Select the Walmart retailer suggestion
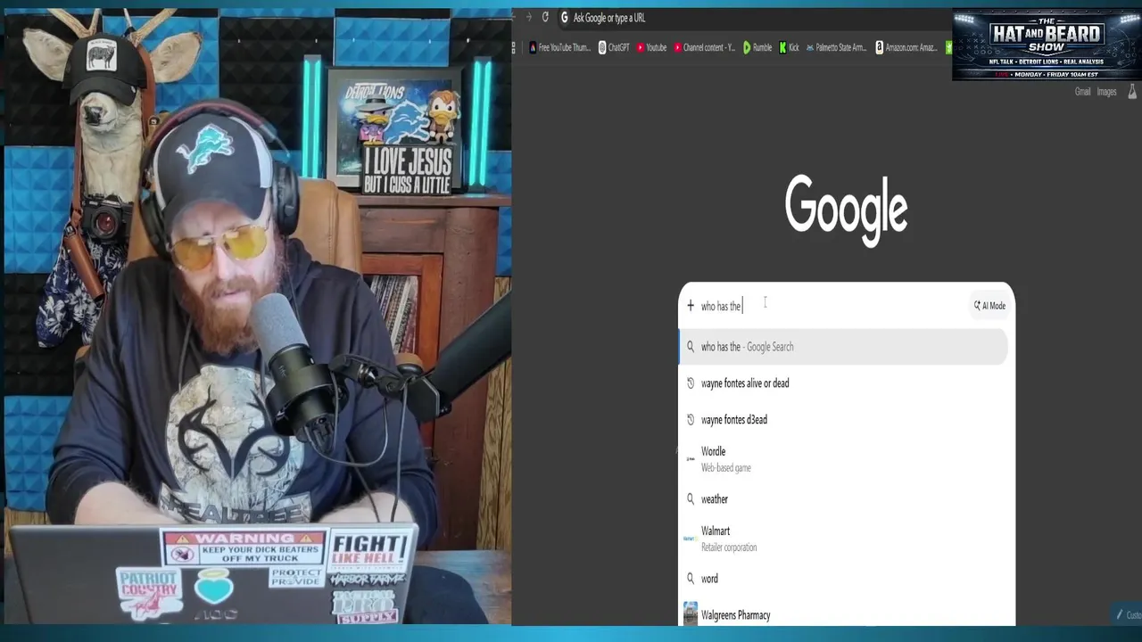 coord(843,539)
